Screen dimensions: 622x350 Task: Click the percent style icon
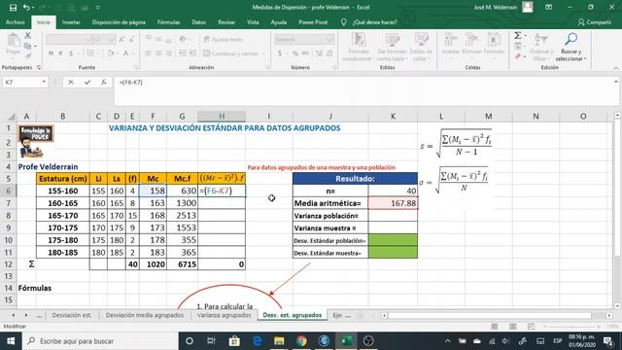295,53
